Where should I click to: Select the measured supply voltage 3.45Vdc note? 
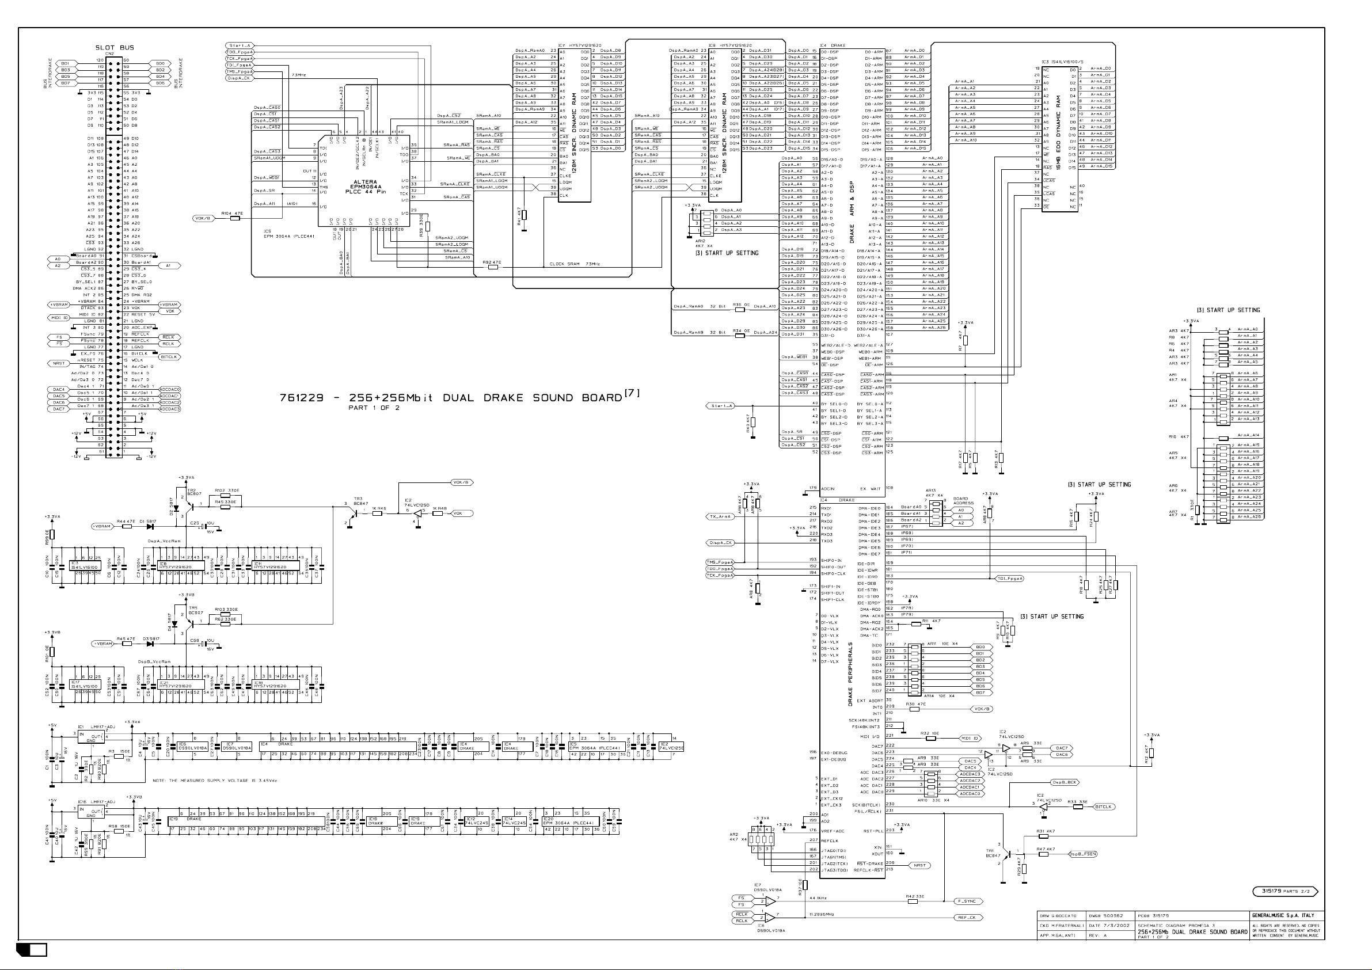click(x=215, y=781)
